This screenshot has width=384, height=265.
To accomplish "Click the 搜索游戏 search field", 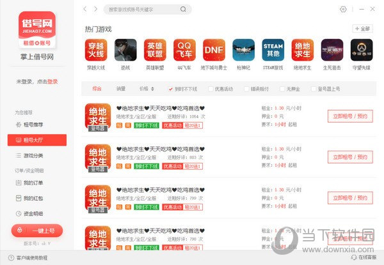I will (147, 10).
